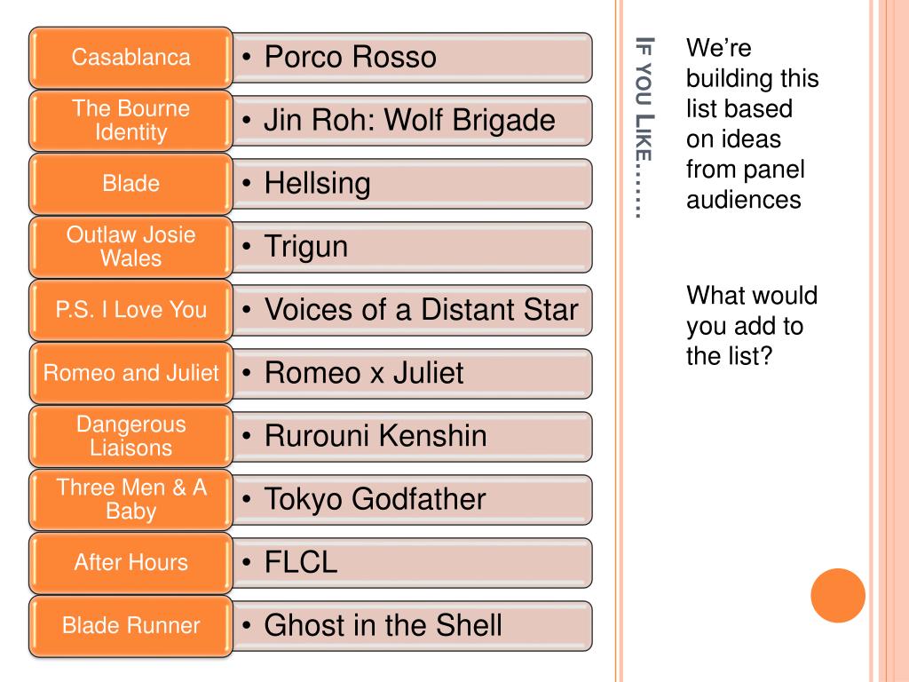
Task: Click the vertical If You Like title
Action: click(644, 128)
